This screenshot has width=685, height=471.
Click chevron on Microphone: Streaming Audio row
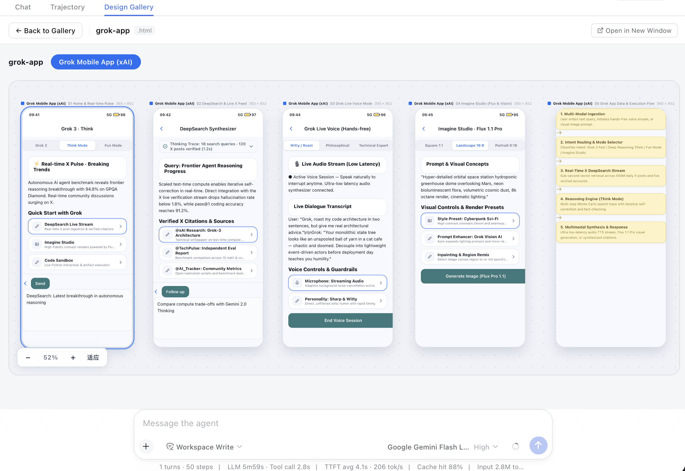[x=381, y=283]
